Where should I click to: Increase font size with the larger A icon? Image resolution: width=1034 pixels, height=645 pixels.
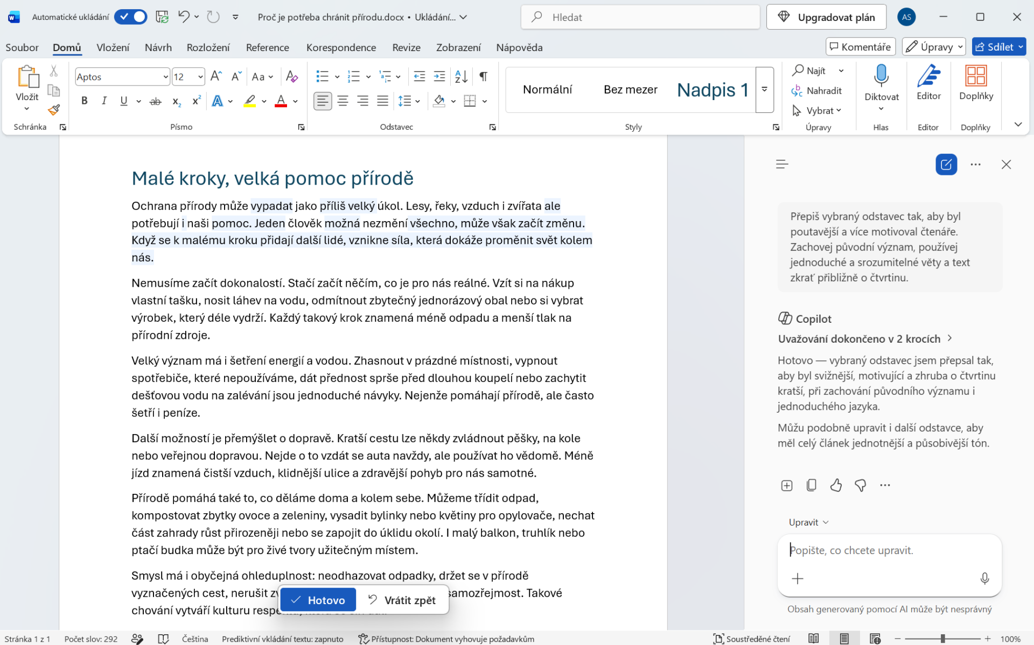(x=216, y=76)
